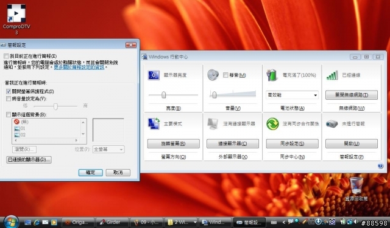Click the speaker volume icon in Mobility Center
Image resolution: width=390 pixels, height=228 pixels.
213,75
